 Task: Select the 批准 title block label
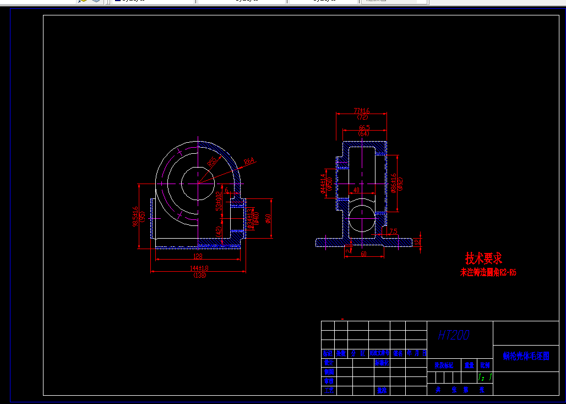pyautogui.click(x=382, y=390)
